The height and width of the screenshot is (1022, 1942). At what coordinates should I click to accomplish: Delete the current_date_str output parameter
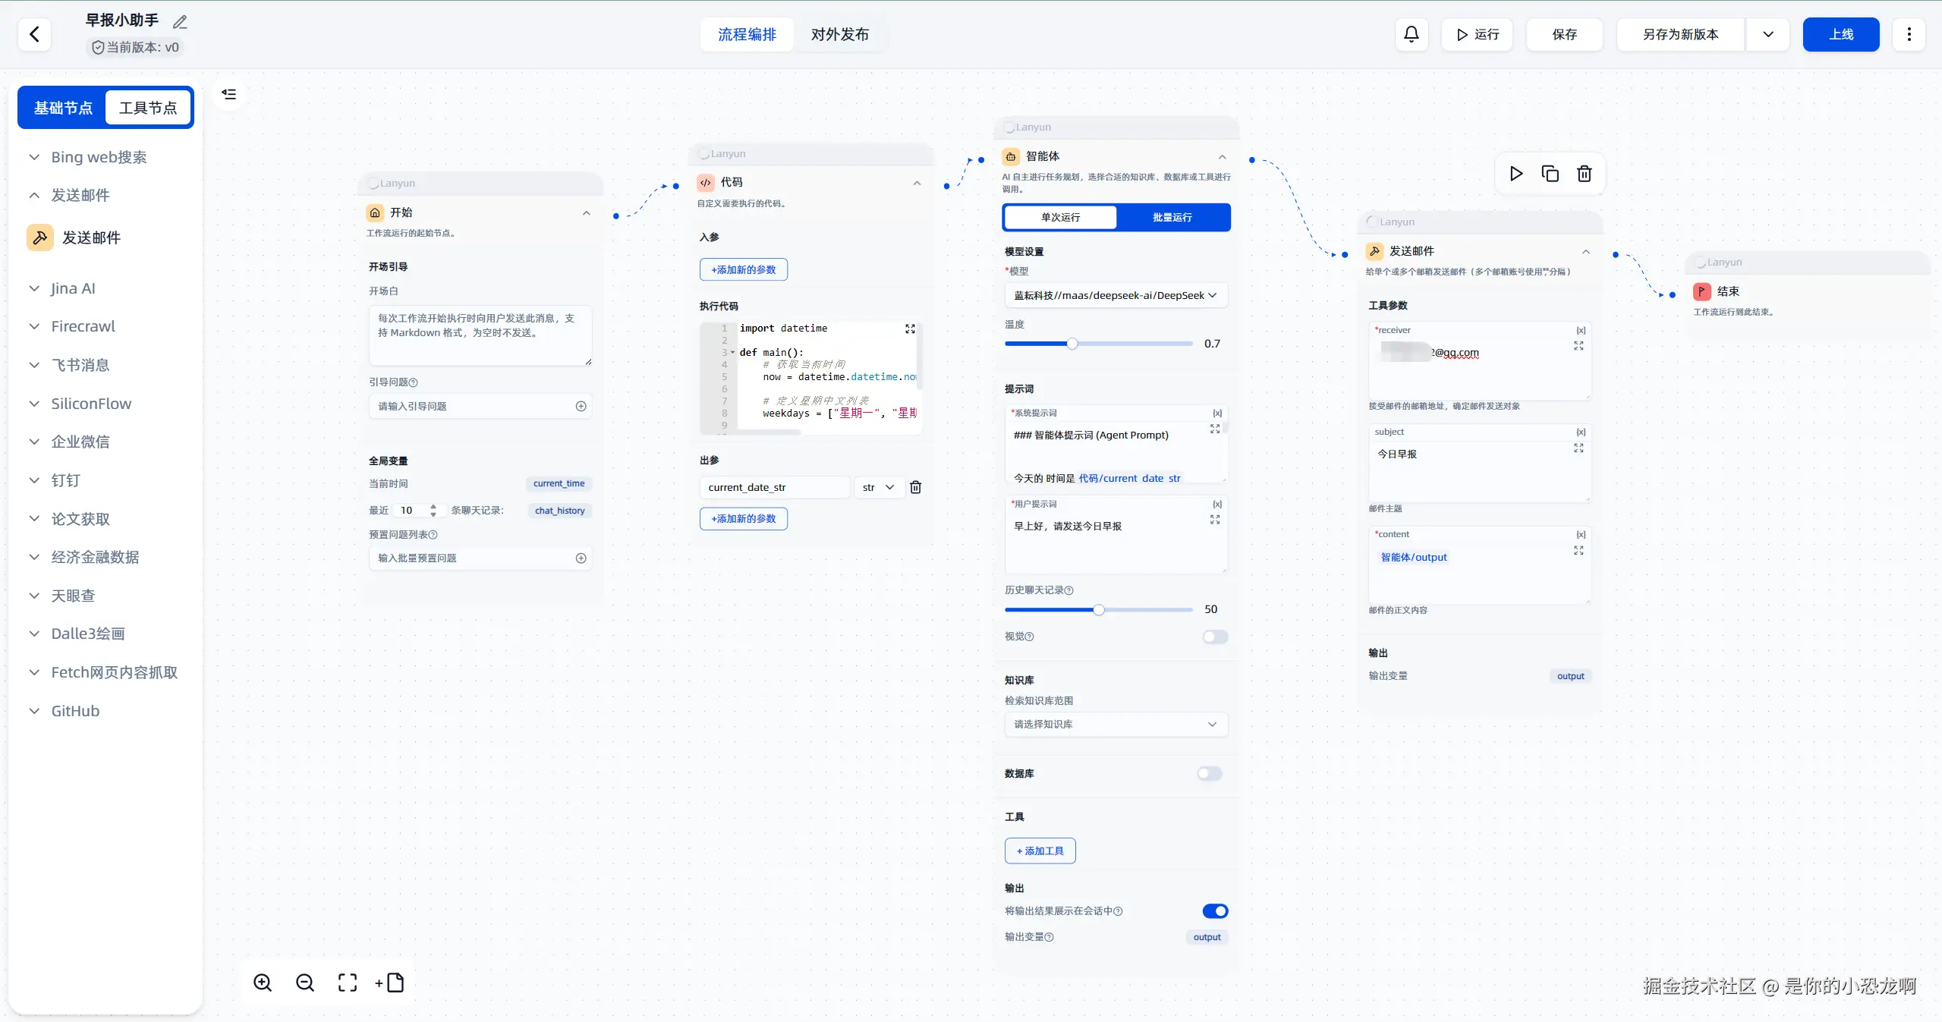(x=915, y=487)
